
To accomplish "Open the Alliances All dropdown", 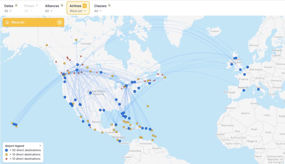I will 48,11.
